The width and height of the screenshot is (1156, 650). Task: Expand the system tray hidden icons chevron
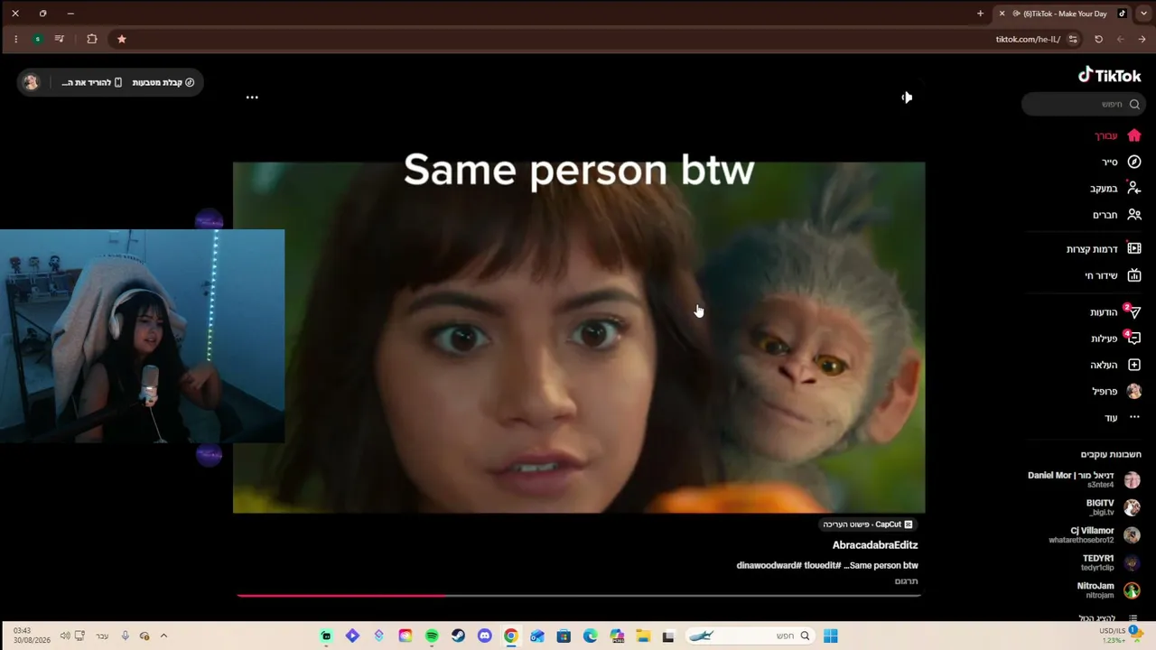tap(163, 636)
